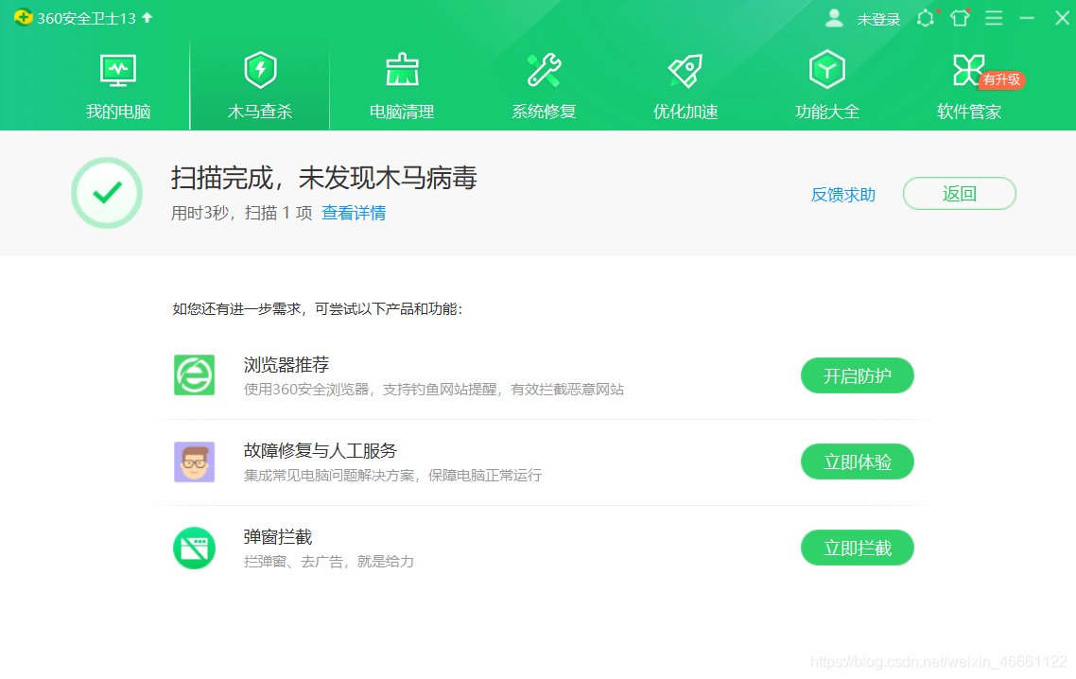Click the 故障修复与人工服务 avatar icon
This screenshot has height=679, width=1076.
click(194, 461)
